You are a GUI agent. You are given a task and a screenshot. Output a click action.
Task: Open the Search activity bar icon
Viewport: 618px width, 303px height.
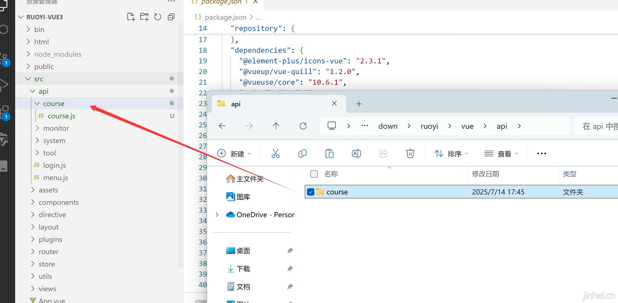[4, 29]
